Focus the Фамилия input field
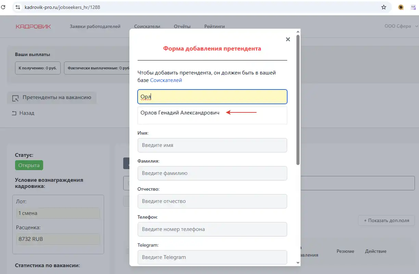 pos(212,173)
